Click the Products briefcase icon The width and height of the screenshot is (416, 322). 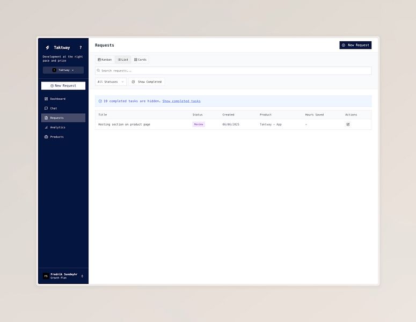(x=46, y=137)
